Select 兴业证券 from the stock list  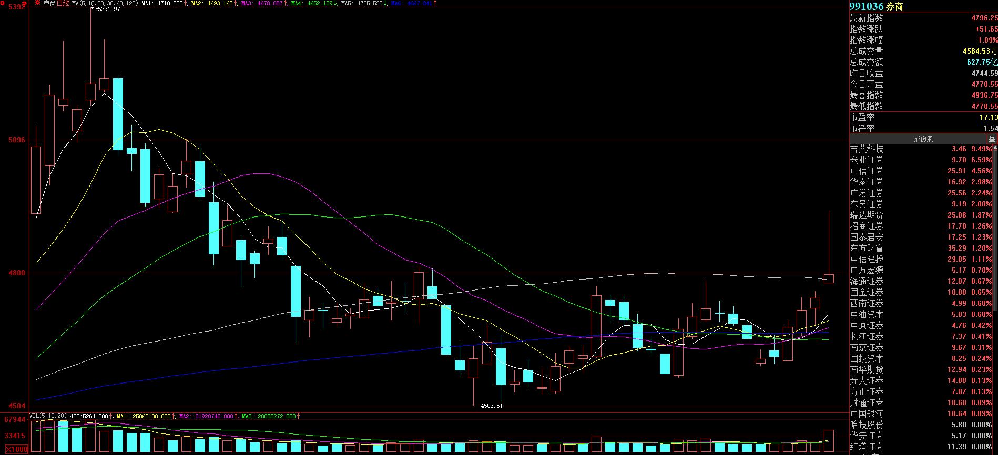[867, 160]
